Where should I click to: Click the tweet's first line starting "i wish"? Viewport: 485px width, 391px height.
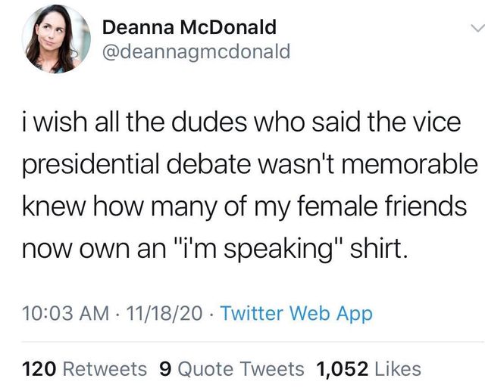tap(242, 123)
